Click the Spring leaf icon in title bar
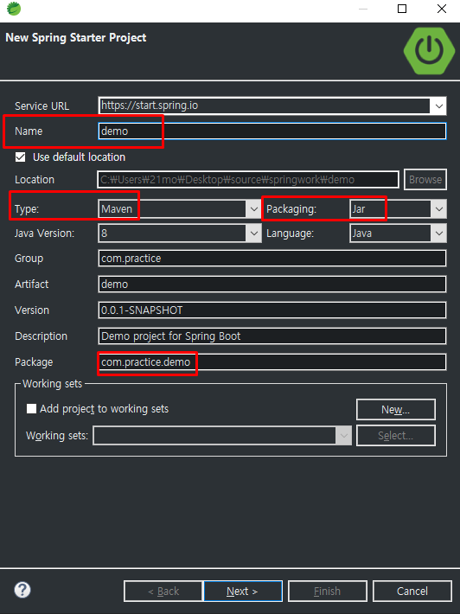 (x=14, y=9)
